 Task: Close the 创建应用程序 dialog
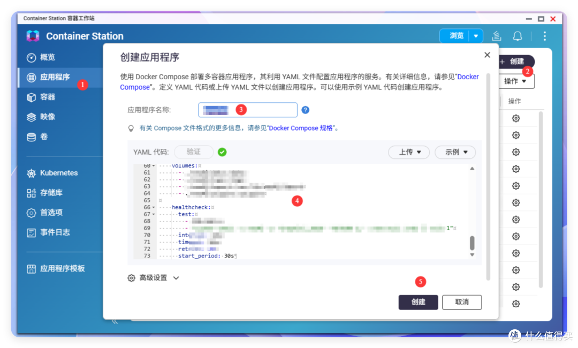(x=487, y=55)
